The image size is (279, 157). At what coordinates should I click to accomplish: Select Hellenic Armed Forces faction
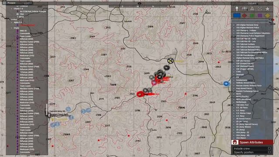(245, 83)
